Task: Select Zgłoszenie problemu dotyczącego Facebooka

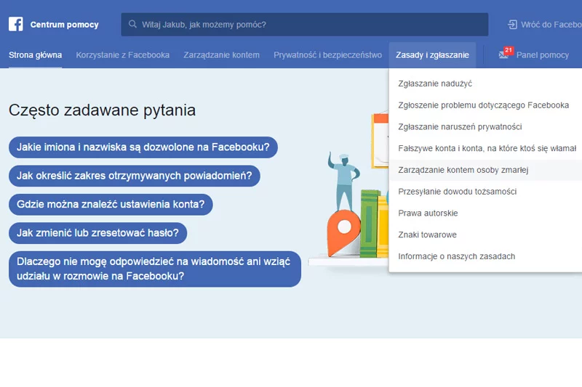Action: click(x=485, y=105)
